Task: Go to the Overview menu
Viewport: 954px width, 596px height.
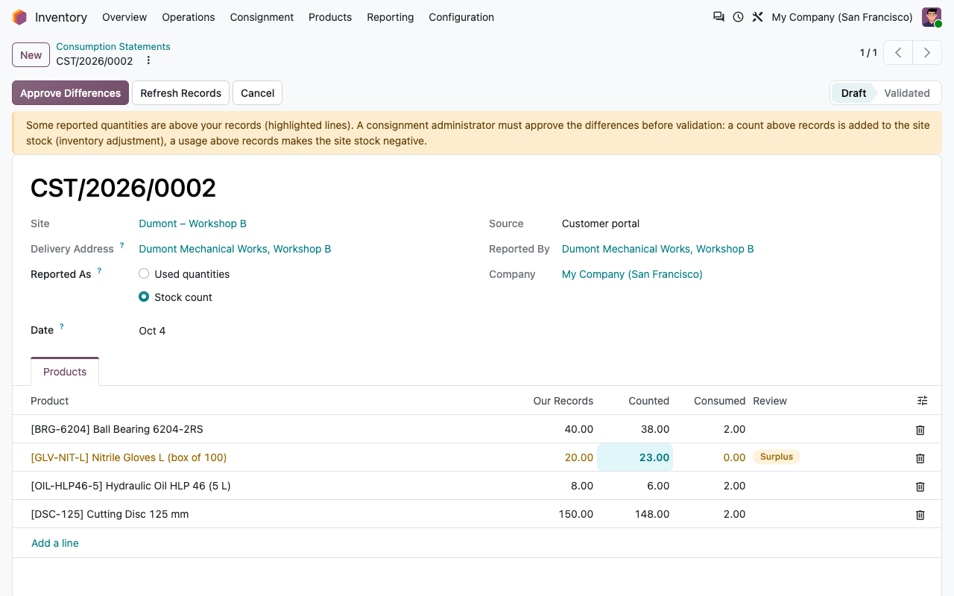Action: pyautogui.click(x=124, y=17)
